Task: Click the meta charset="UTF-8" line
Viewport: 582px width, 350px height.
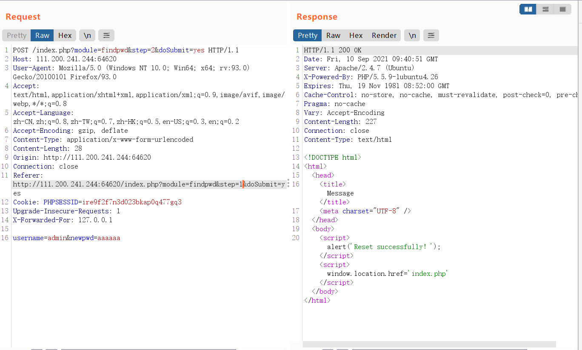Action: (x=365, y=211)
